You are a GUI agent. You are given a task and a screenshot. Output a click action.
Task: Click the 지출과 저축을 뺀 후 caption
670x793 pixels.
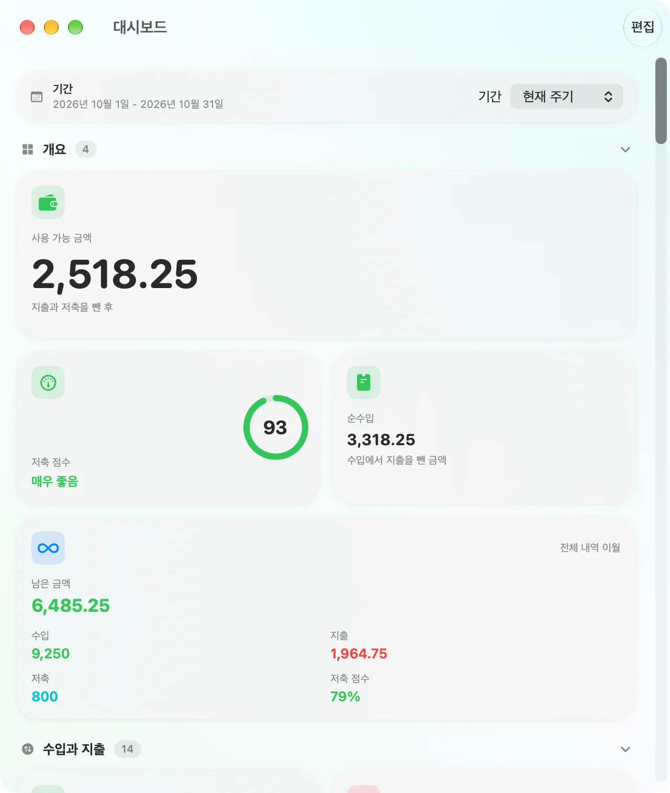click(x=72, y=307)
